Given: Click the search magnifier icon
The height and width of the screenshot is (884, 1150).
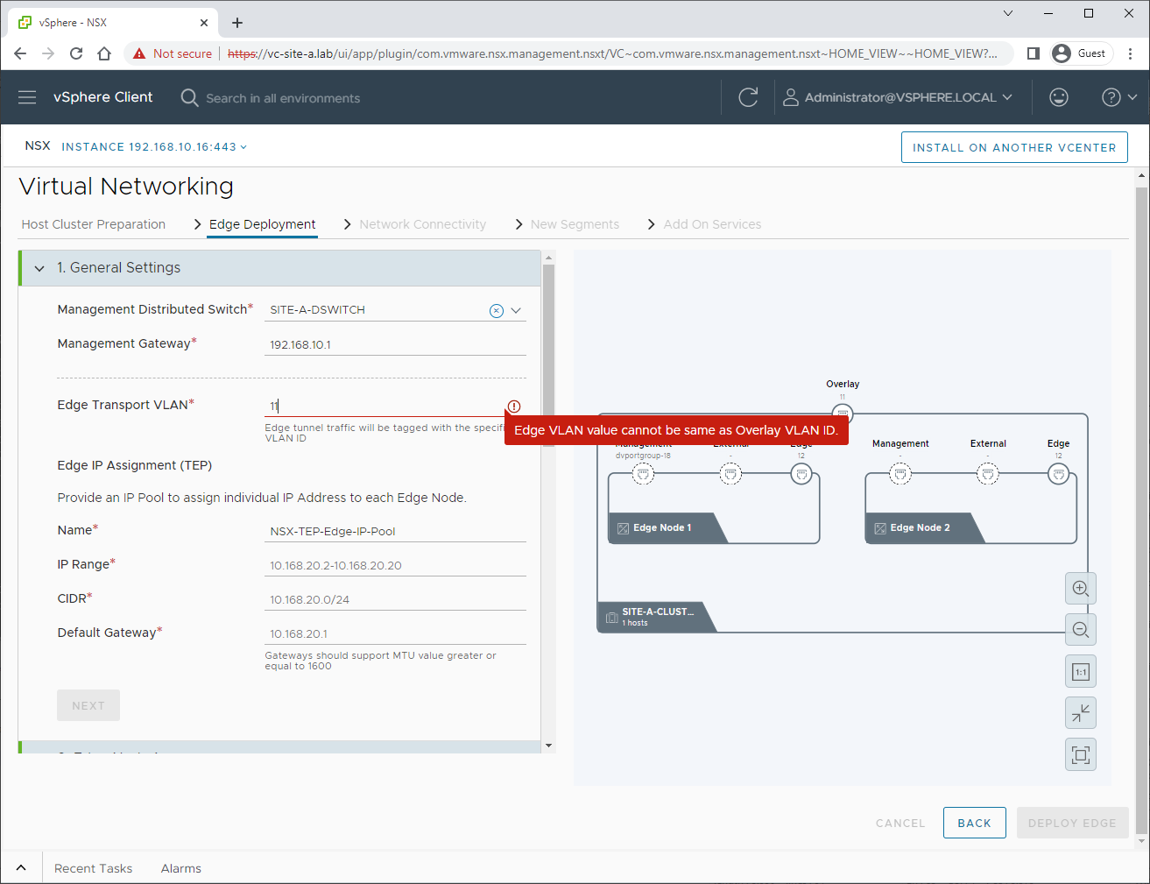Looking at the screenshot, I should point(189,97).
